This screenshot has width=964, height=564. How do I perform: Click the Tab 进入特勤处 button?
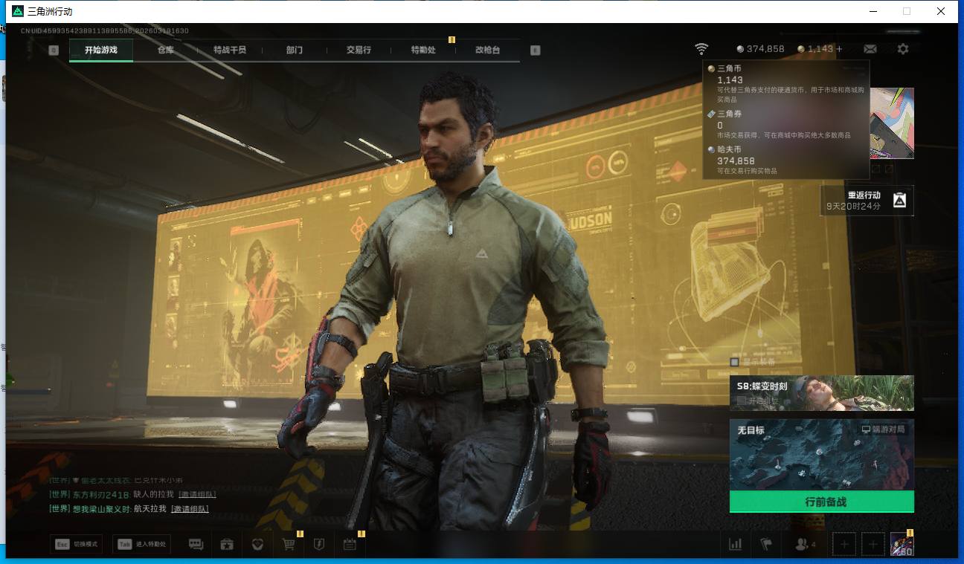[141, 544]
